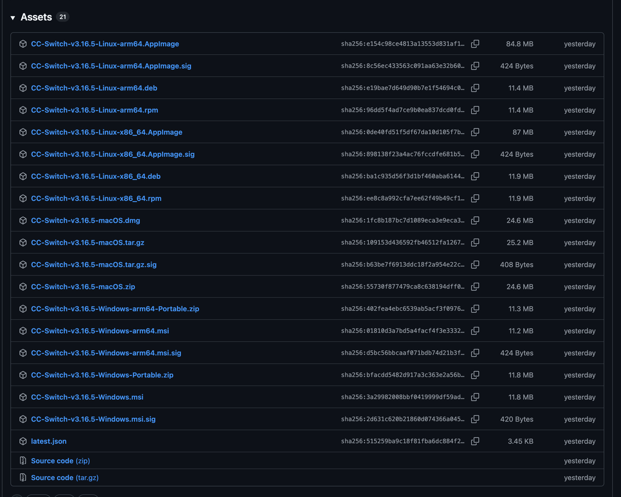Viewport: 621px width, 497px height.
Task: Click the 408 Bytes size value
Action: [516, 265]
